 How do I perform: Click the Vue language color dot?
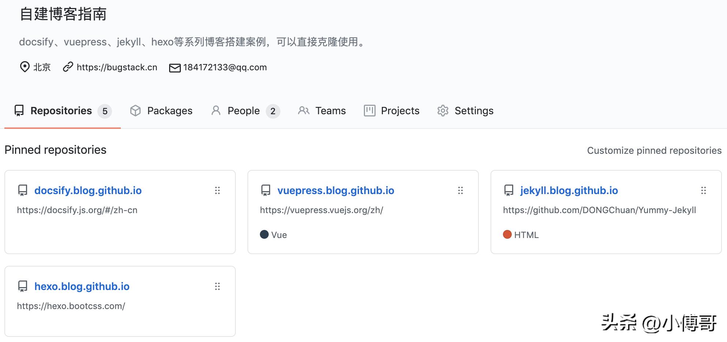coord(264,235)
